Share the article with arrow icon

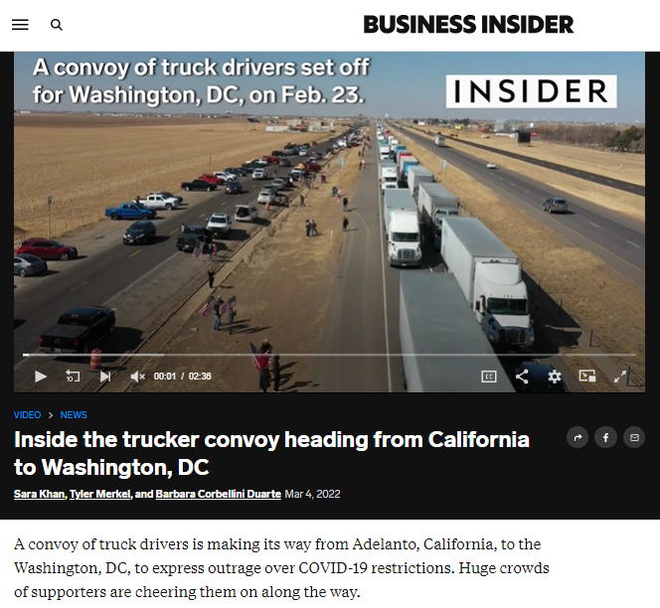[x=577, y=437]
